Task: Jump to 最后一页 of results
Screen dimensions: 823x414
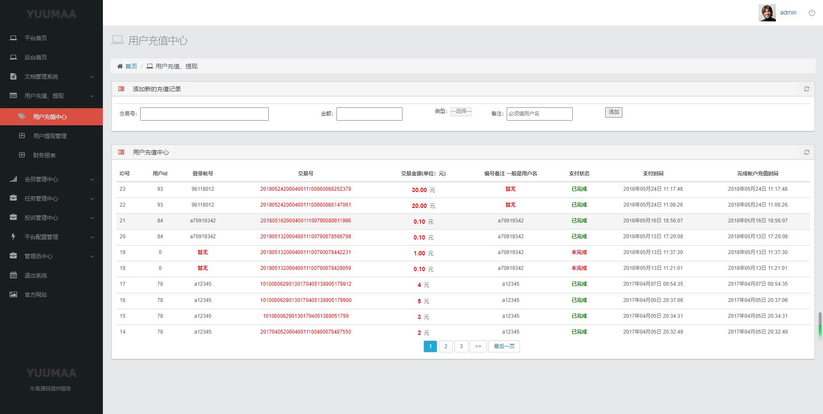Action: click(504, 346)
